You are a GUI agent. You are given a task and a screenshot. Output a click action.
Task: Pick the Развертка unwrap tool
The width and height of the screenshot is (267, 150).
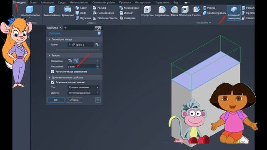pos(127,18)
